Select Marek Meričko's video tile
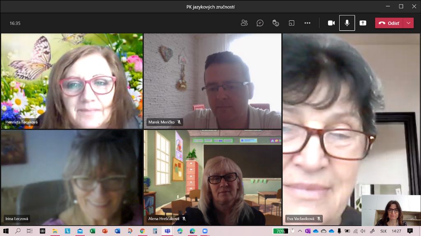The image size is (421, 236). [x=213, y=81]
